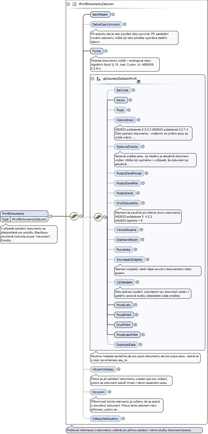Collapse the minus after the inner sequence
This screenshot has width=208, height=434.
tap(105, 217)
